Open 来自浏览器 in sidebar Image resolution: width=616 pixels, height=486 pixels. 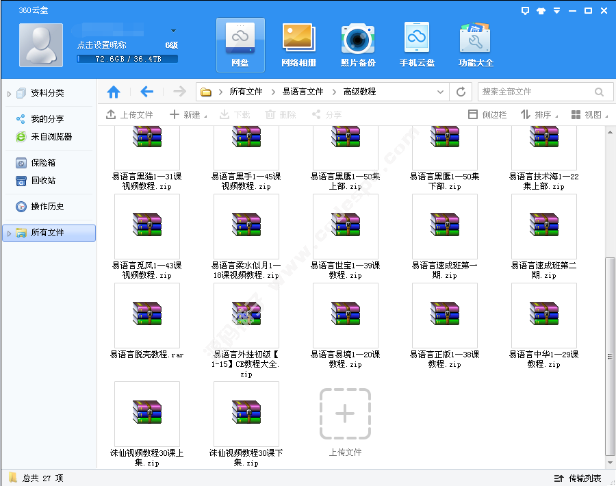(x=51, y=137)
